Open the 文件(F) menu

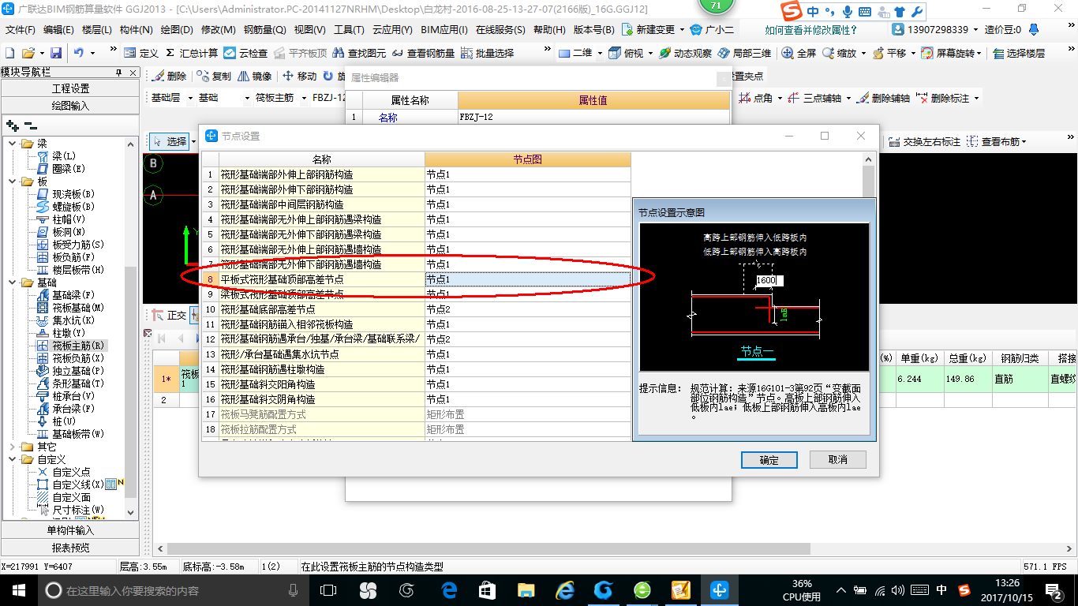(x=21, y=29)
